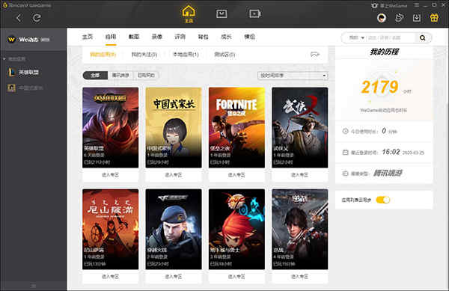Click the skin icon in the title bar

point(374,5)
